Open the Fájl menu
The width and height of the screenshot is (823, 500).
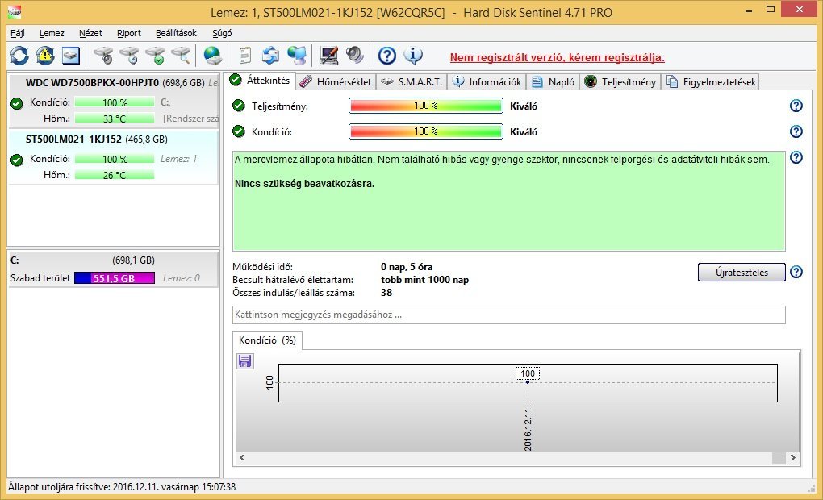click(x=17, y=33)
